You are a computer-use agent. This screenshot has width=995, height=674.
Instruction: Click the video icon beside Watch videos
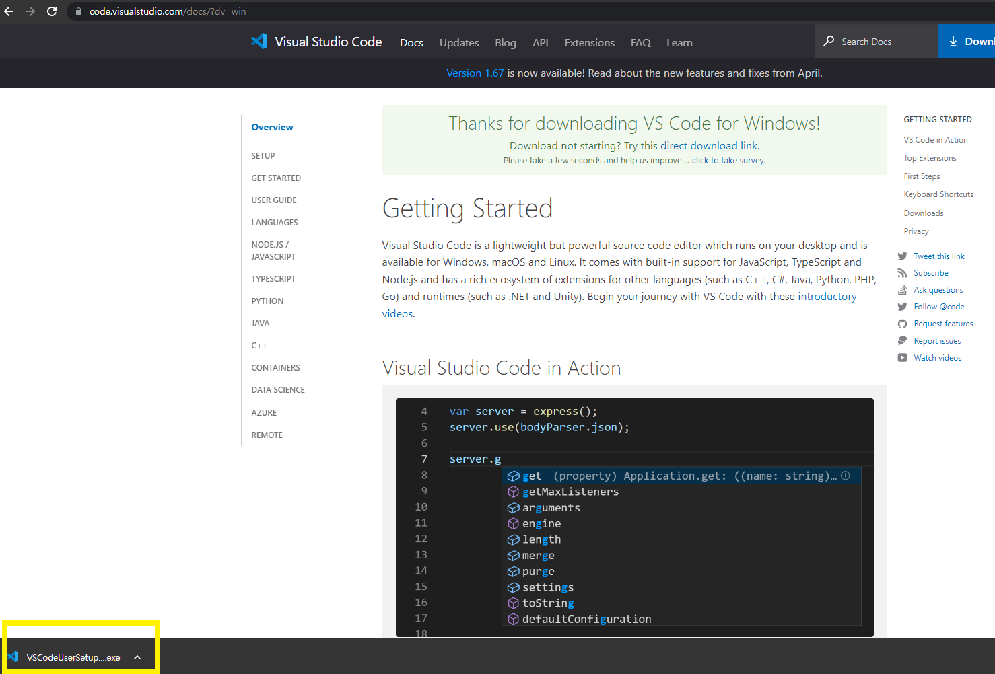902,358
